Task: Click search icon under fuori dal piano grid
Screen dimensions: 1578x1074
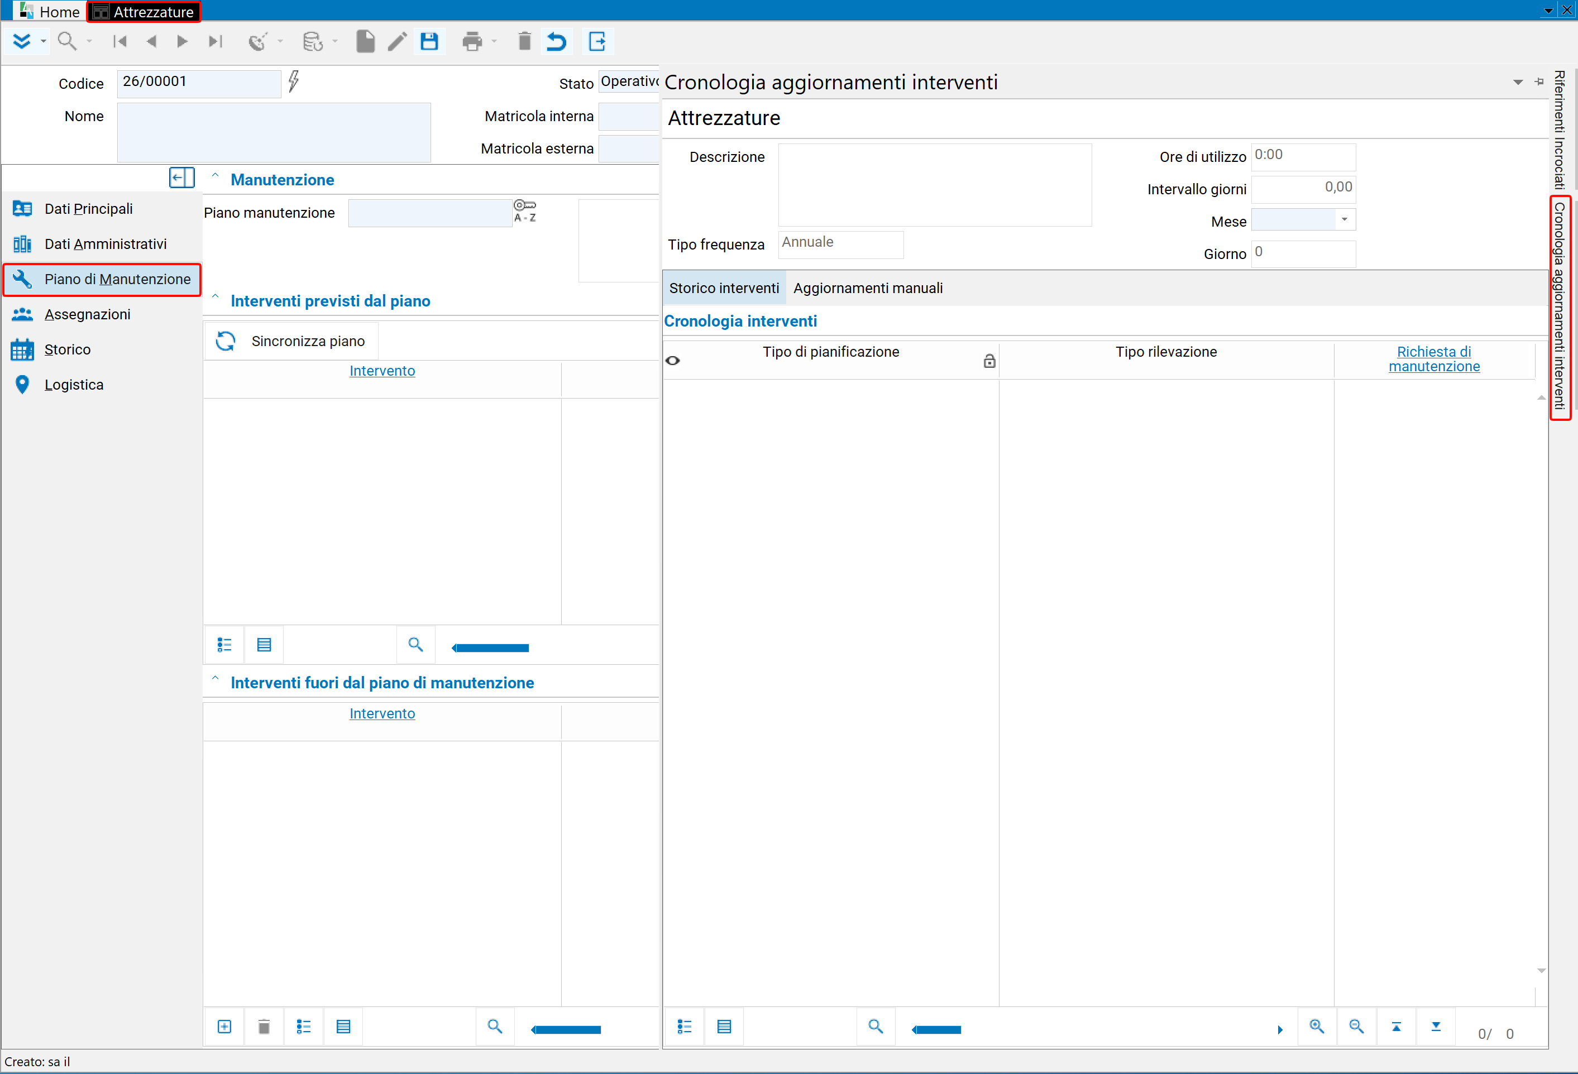Action: [495, 1027]
